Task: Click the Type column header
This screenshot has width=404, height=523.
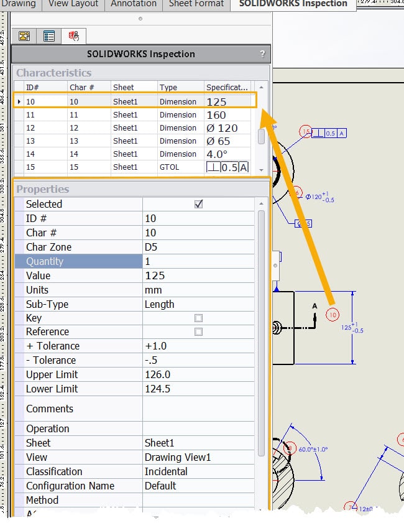Action: (181, 88)
